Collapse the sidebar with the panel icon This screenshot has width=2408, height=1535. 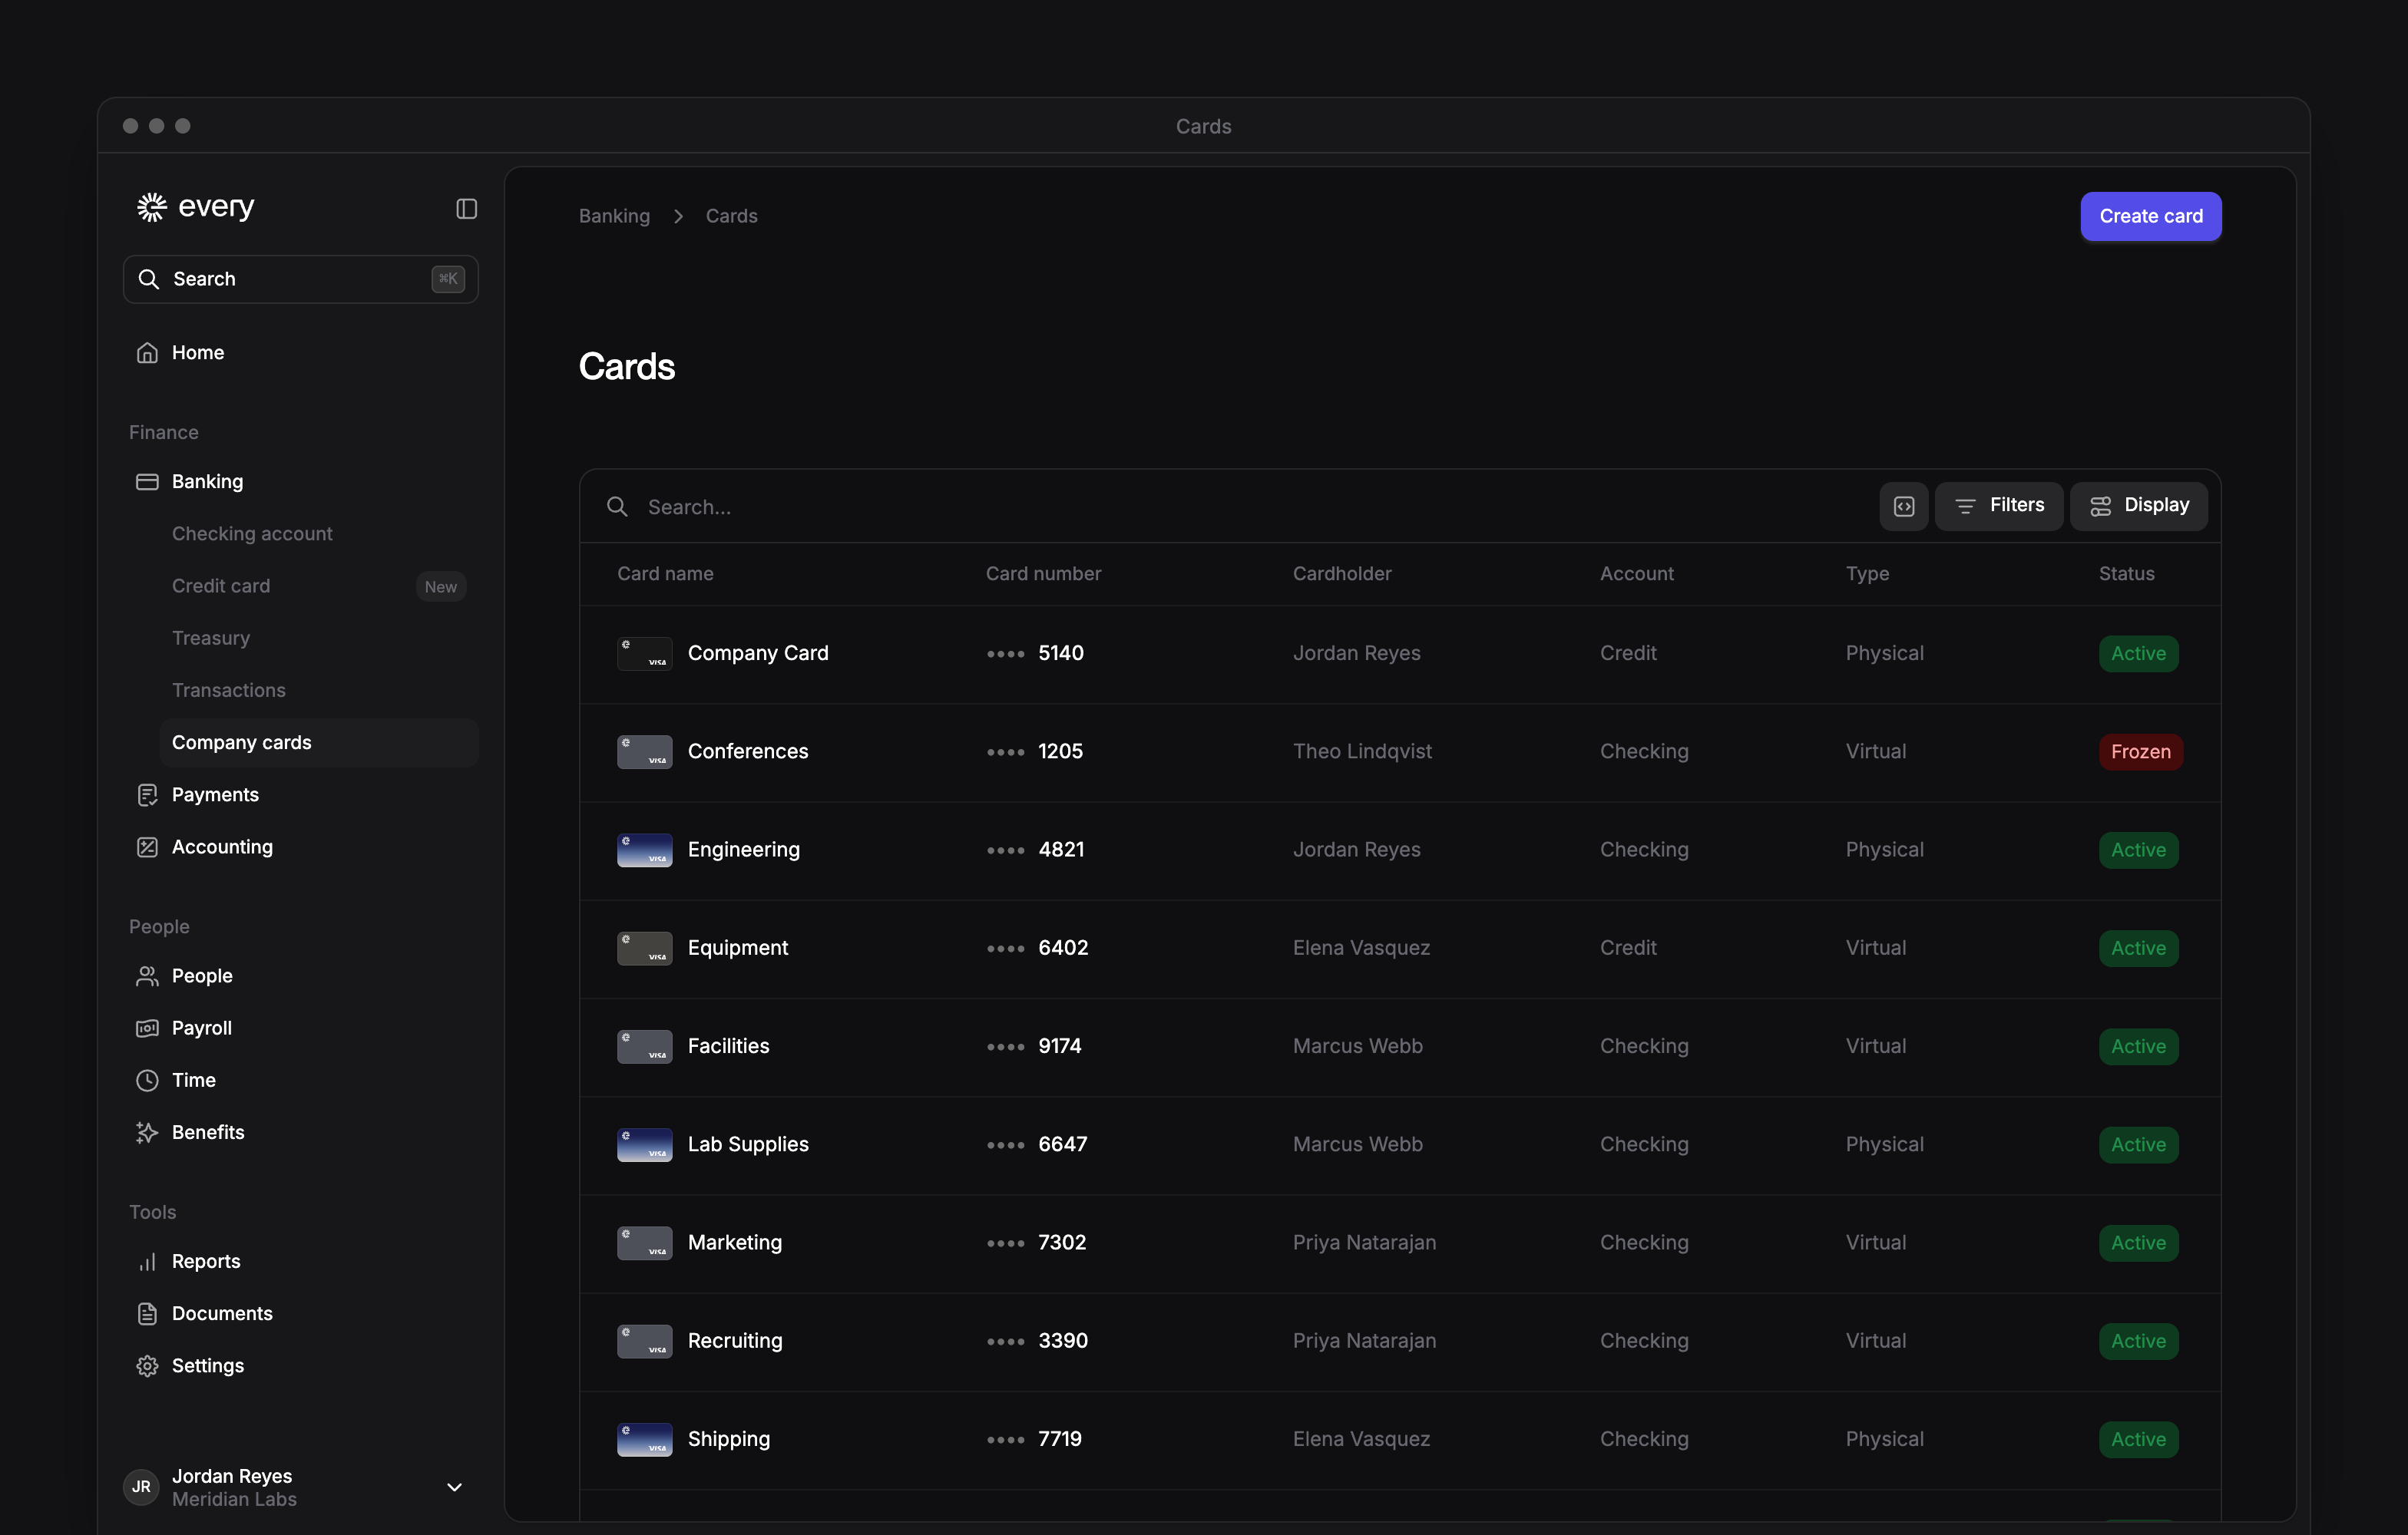pos(466,208)
